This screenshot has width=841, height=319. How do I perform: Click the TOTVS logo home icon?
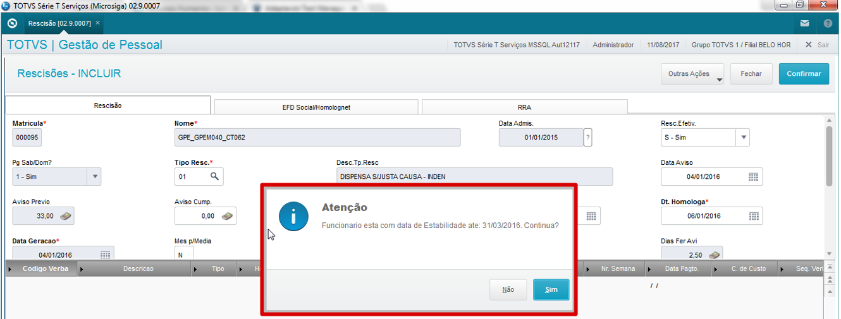point(13,23)
